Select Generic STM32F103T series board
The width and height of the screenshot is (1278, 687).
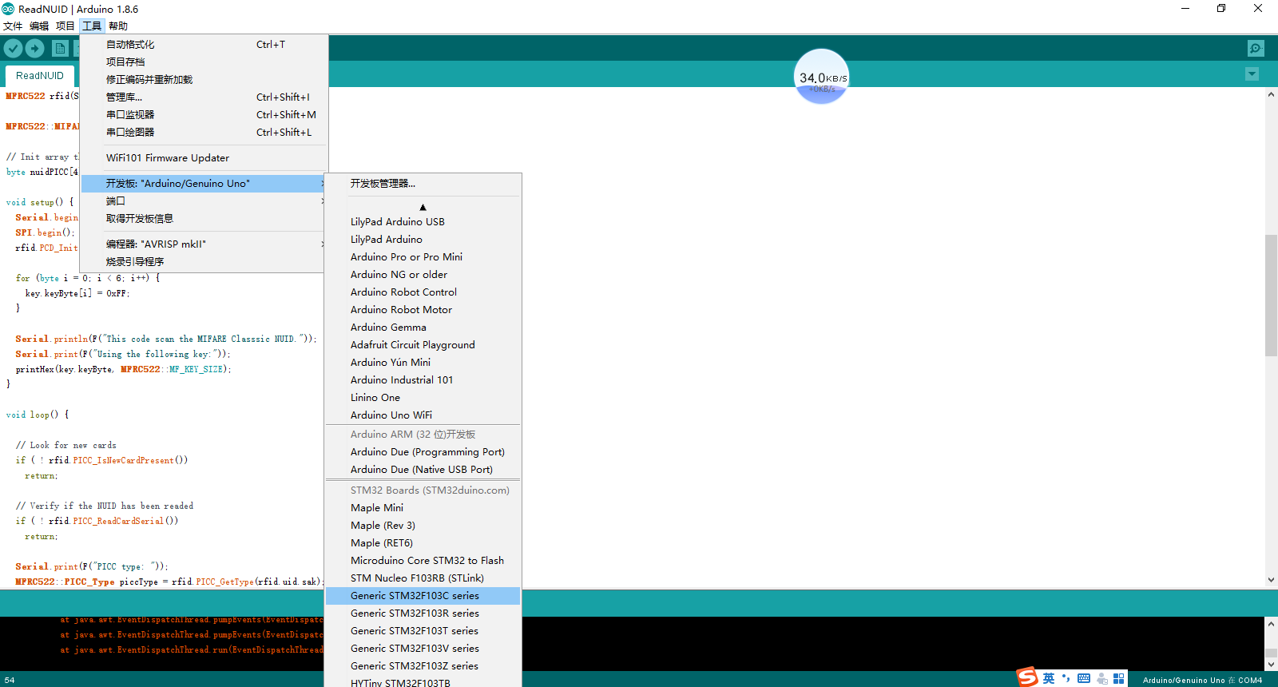point(423,631)
